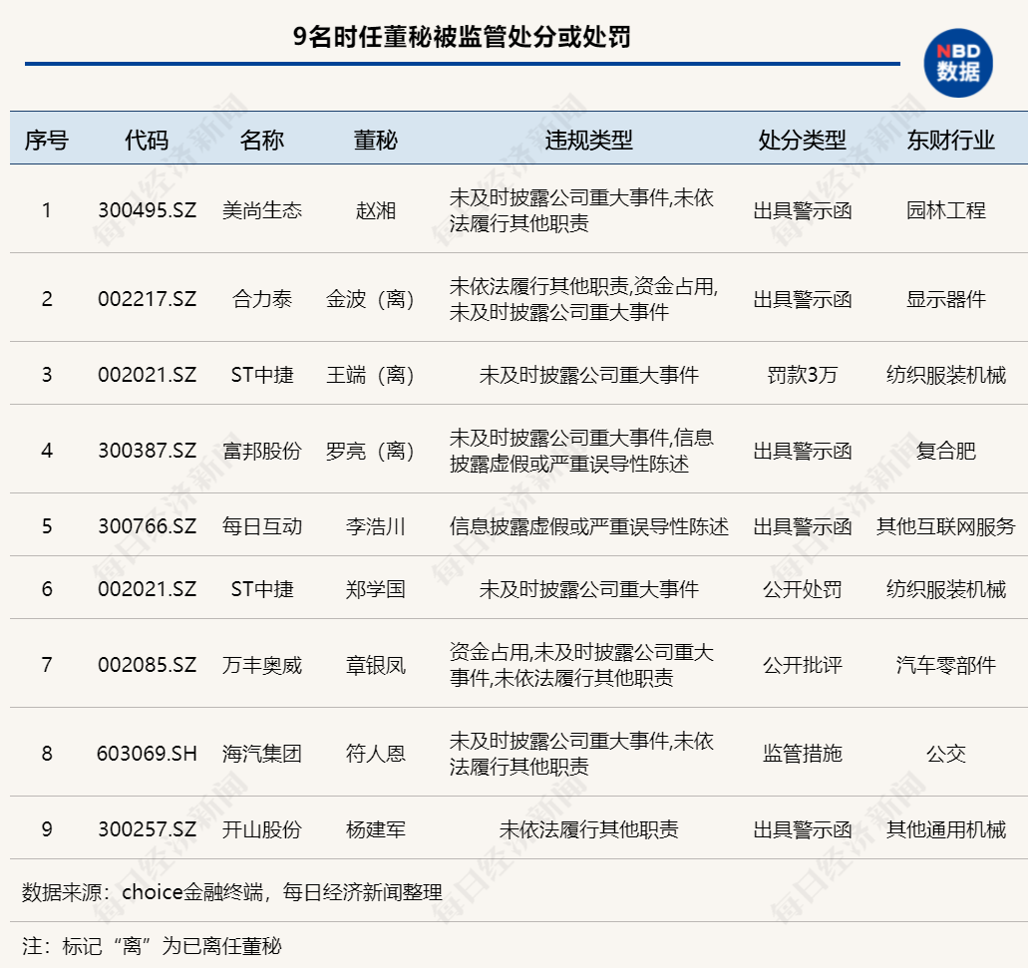Click company name 合力泰
This screenshot has width=1028, height=968.
261,299
